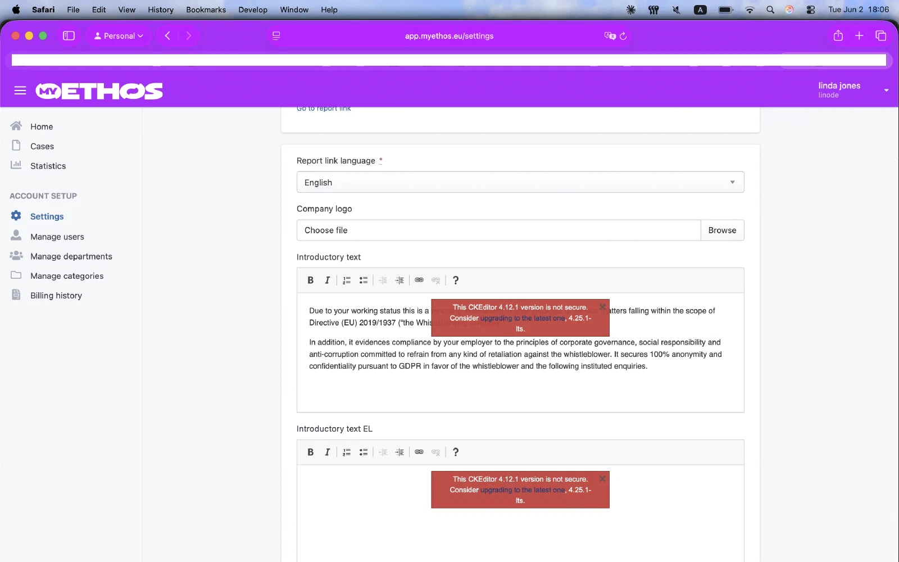Decrease indent in Introductory text editor
Image resolution: width=899 pixels, height=562 pixels.
pos(383,280)
